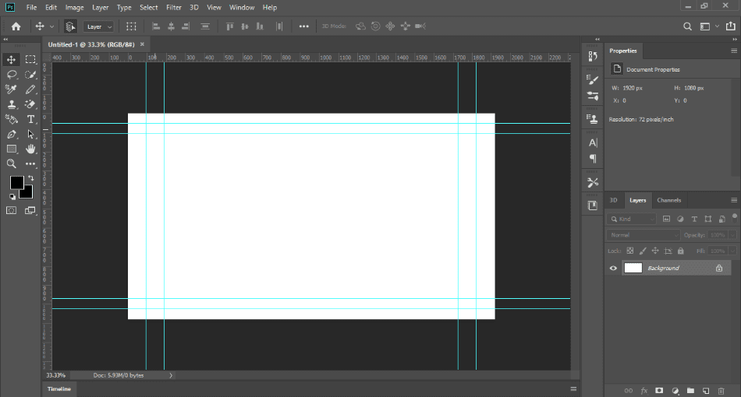741x397 pixels.
Task: Select the Lasso tool
Action: tap(12, 75)
